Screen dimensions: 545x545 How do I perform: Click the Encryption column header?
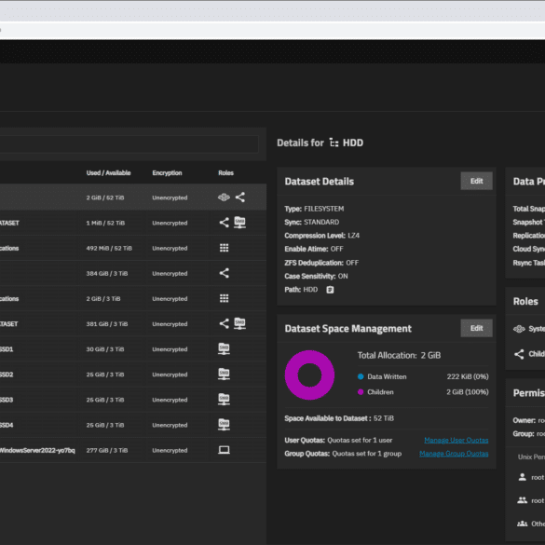[x=167, y=172]
